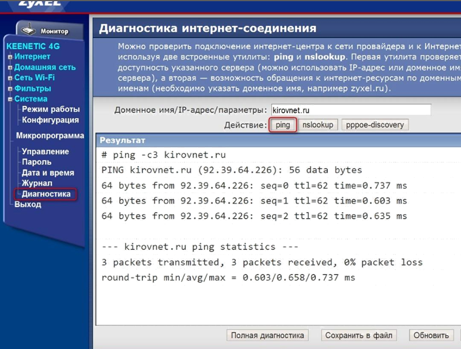The height and width of the screenshot is (349, 461).
Task: Click the Доменное имя/IP-адрес/параметры label
Action: [x=191, y=110]
